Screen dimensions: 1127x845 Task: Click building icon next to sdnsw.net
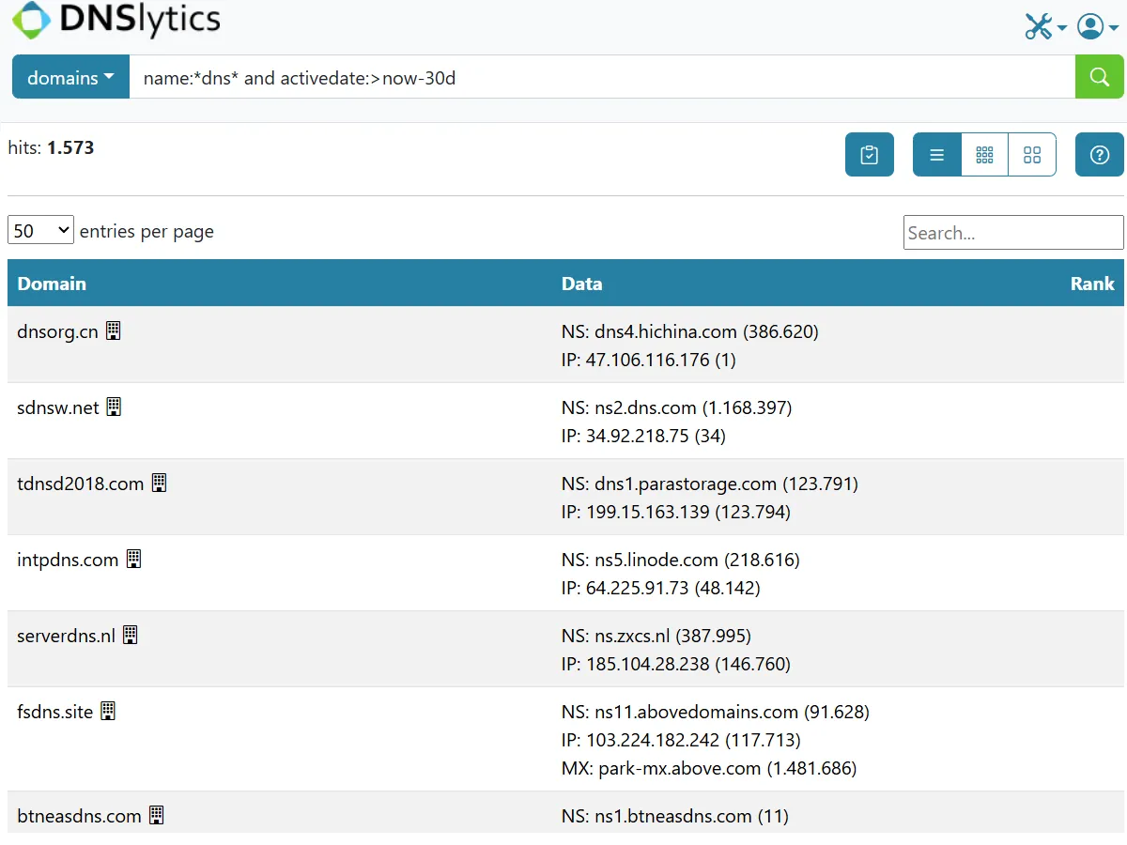click(x=114, y=407)
